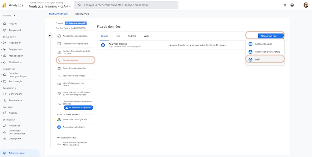The image size is (312, 157).
Task: Open the help question mark icon
Action: click(292, 5)
